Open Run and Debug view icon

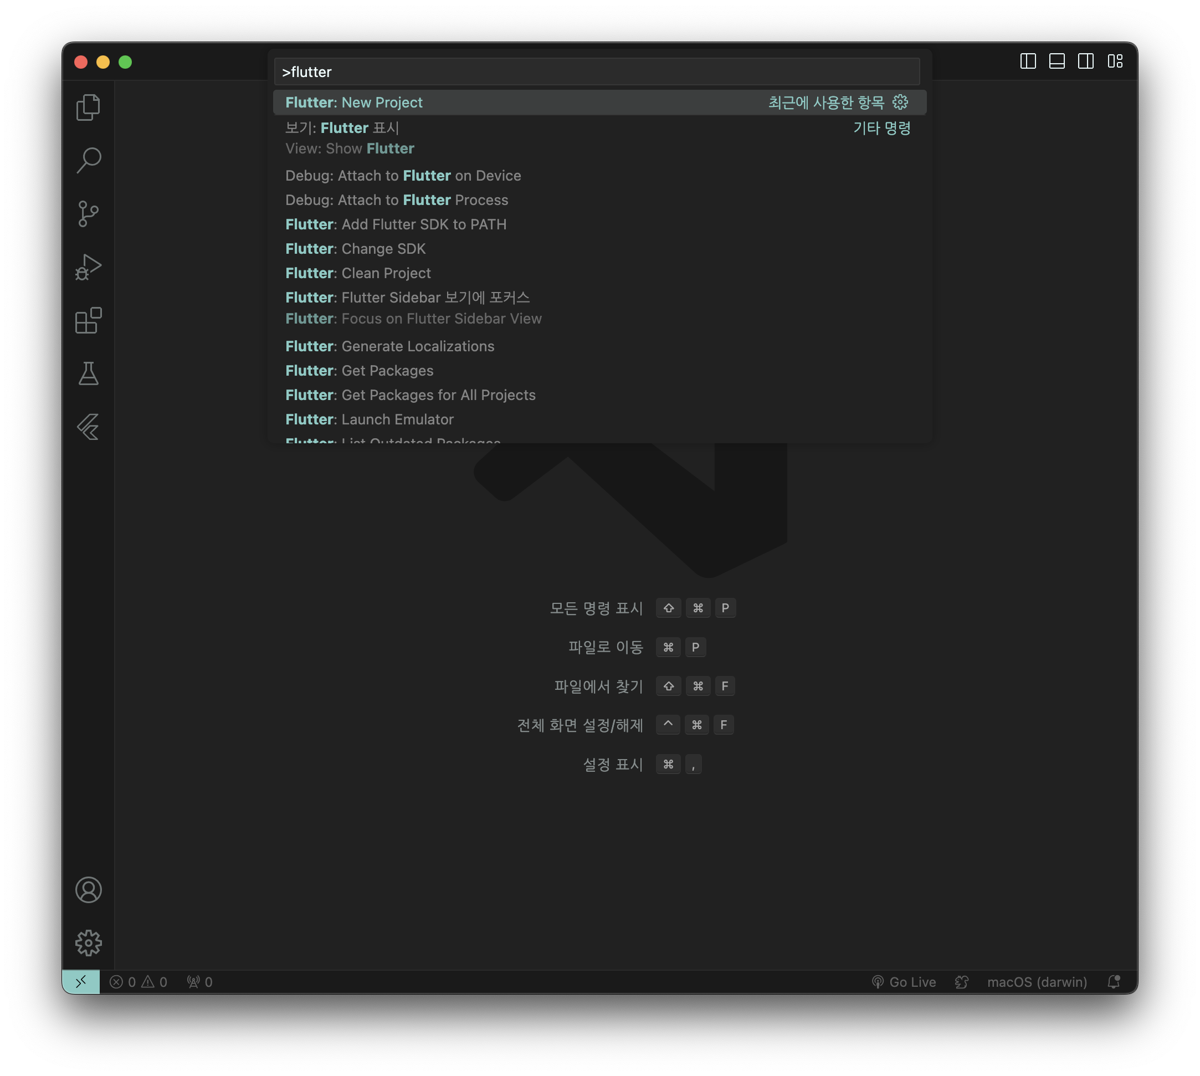click(x=89, y=267)
